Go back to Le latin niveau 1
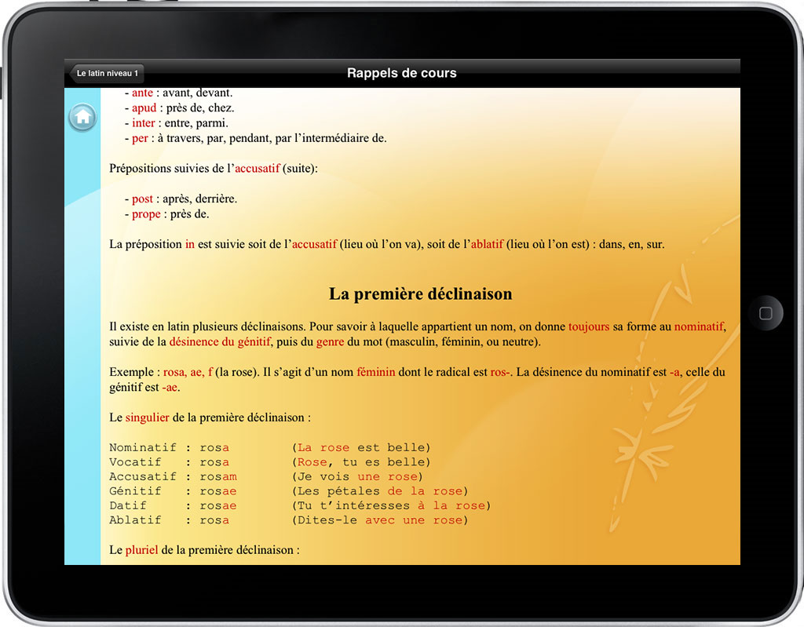 click(106, 73)
